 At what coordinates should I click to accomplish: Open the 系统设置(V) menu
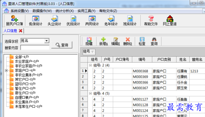(x=20, y=11)
